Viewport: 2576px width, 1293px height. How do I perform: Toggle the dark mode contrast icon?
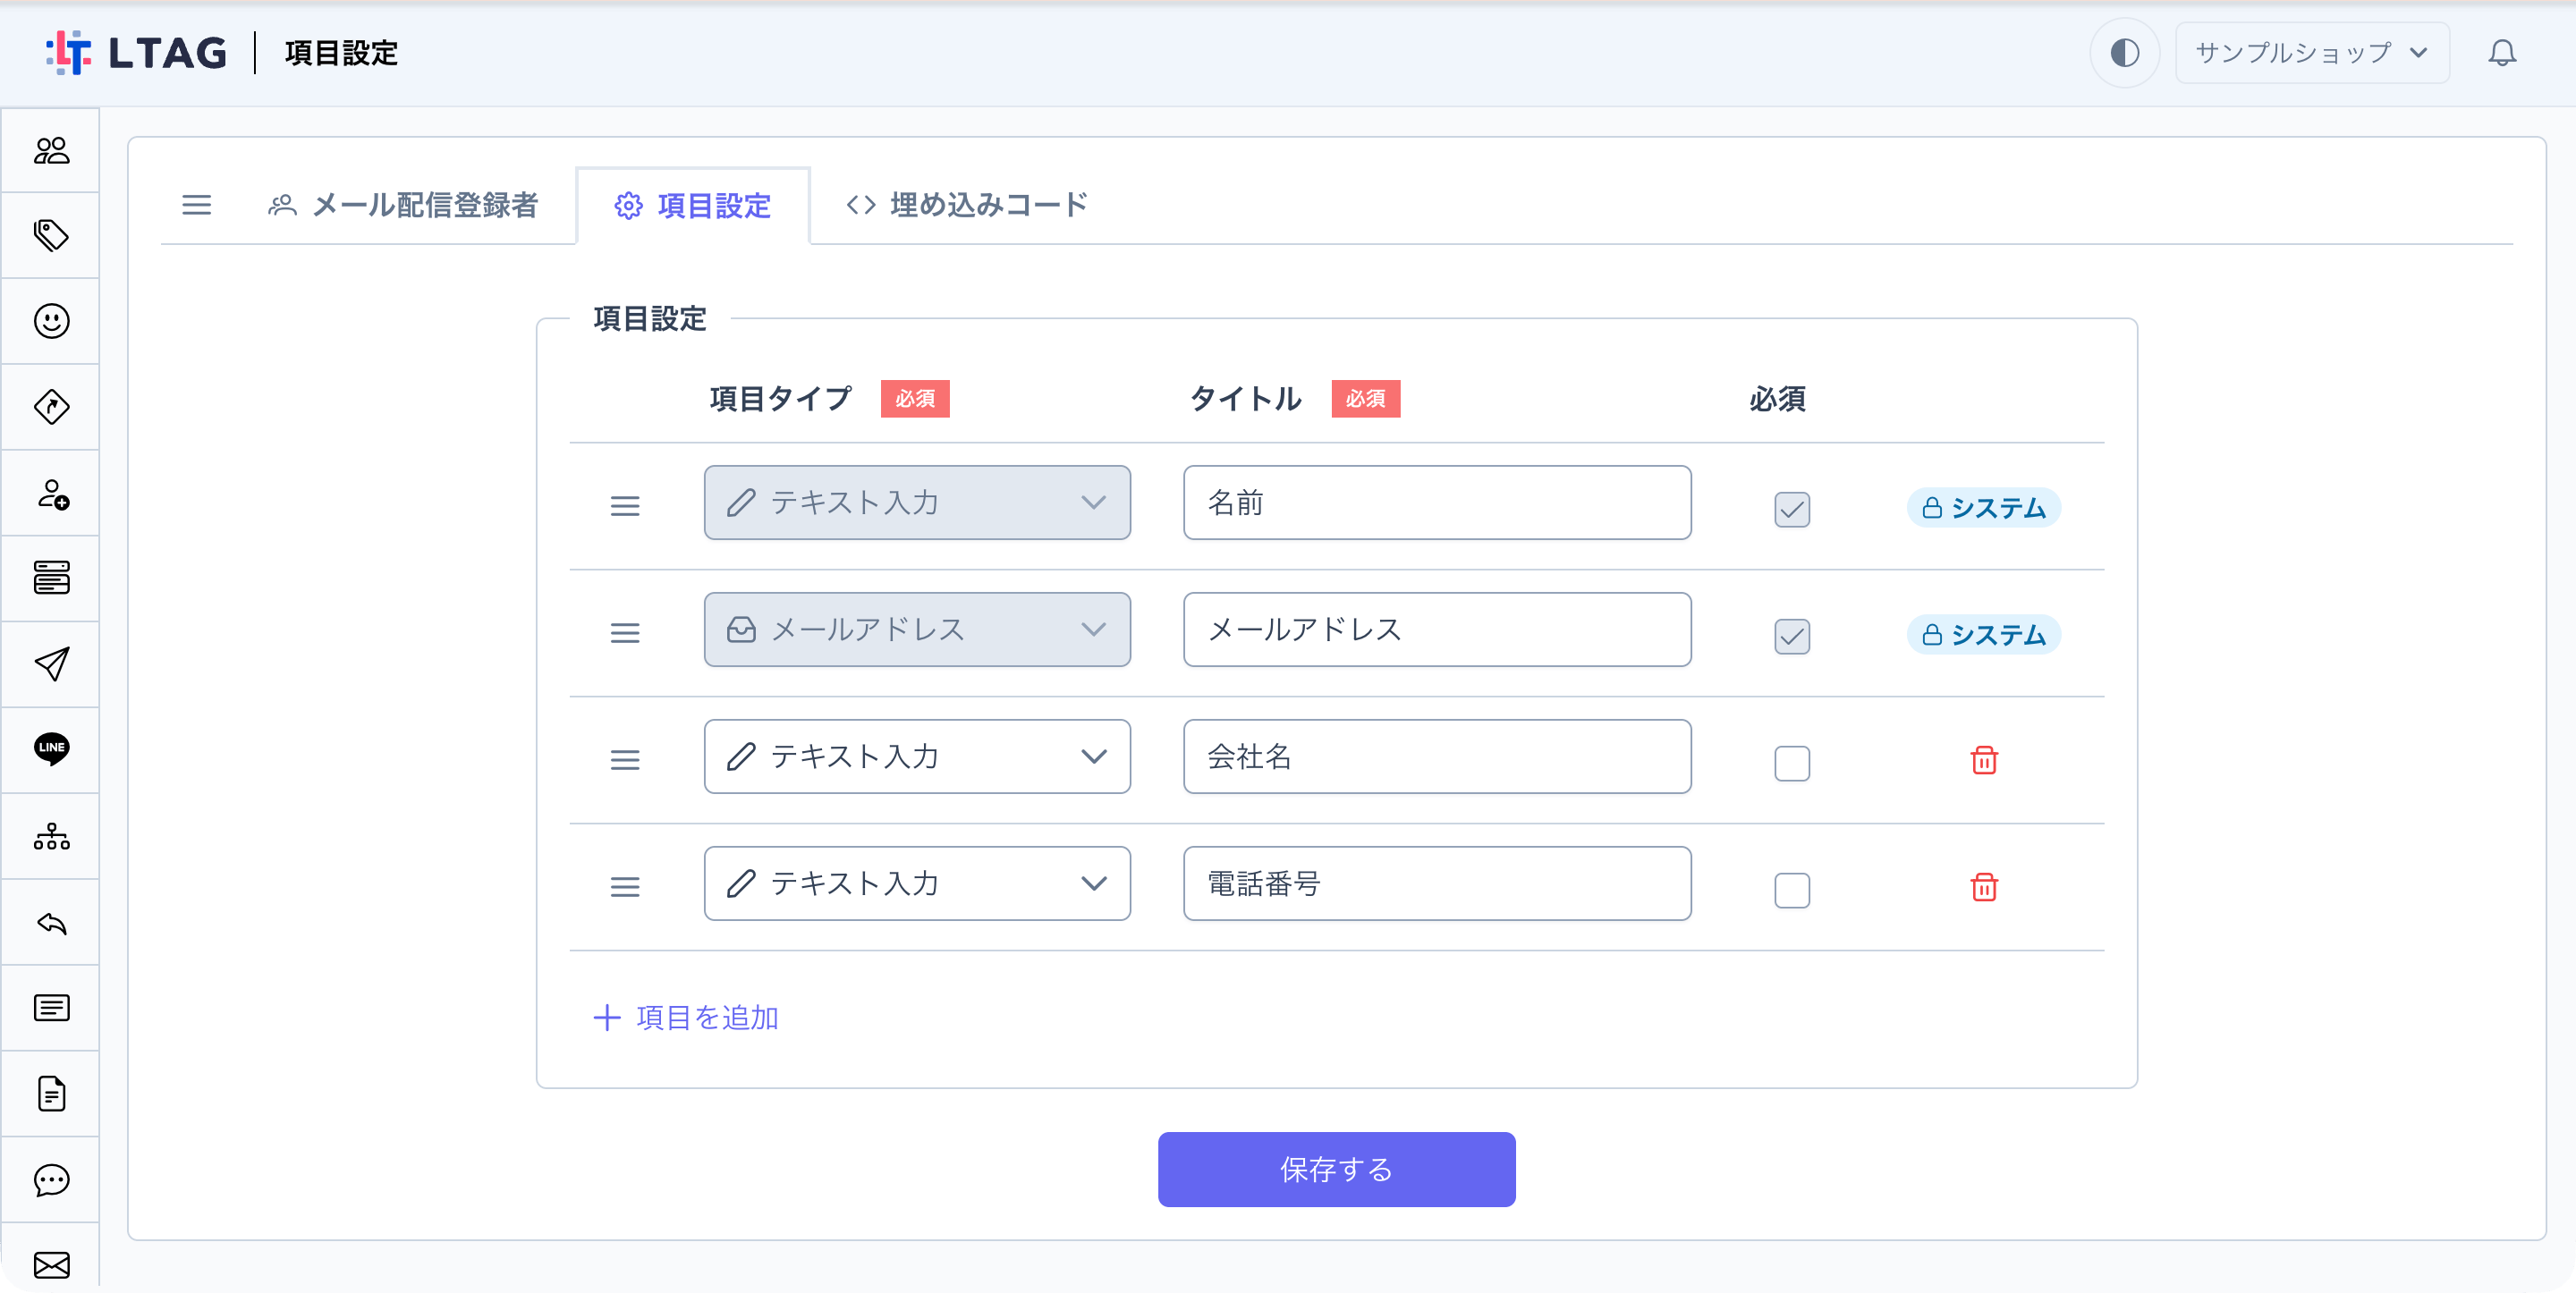coord(2124,53)
